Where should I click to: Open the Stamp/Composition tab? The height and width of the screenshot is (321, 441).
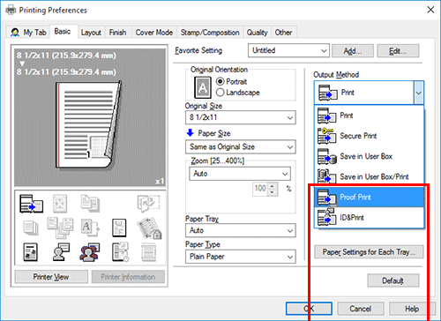(x=210, y=33)
